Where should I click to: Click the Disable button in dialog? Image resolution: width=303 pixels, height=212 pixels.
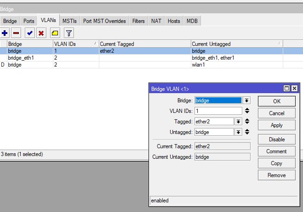click(276, 139)
